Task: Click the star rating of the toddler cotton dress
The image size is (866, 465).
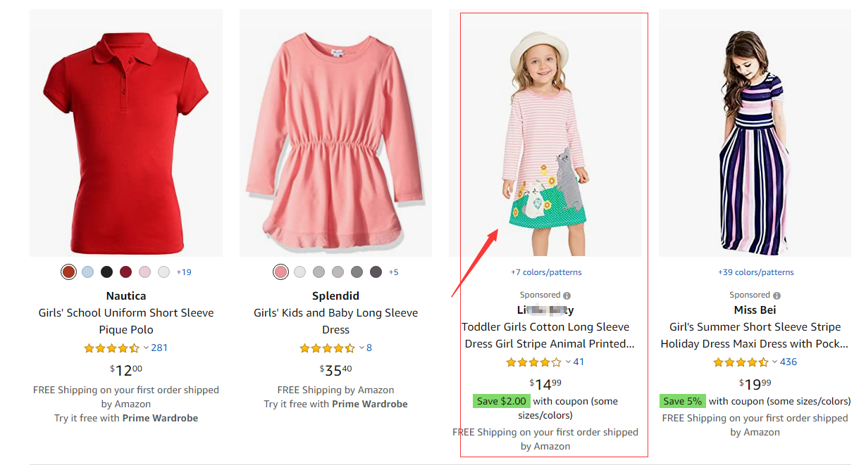Action: click(x=533, y=362)
